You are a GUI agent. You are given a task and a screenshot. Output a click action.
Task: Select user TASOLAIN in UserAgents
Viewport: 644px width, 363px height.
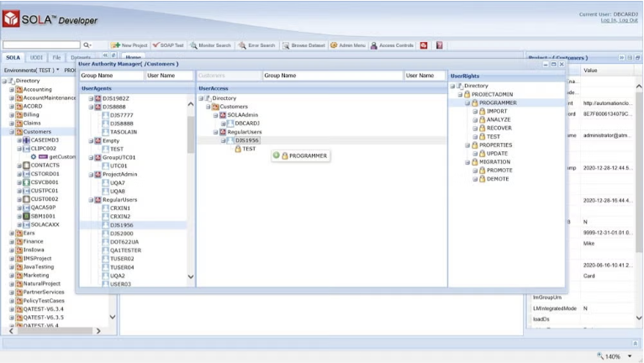(x=124, y=132)
